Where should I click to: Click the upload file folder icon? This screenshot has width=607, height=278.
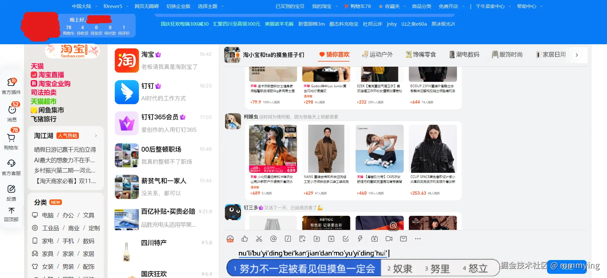317,239
